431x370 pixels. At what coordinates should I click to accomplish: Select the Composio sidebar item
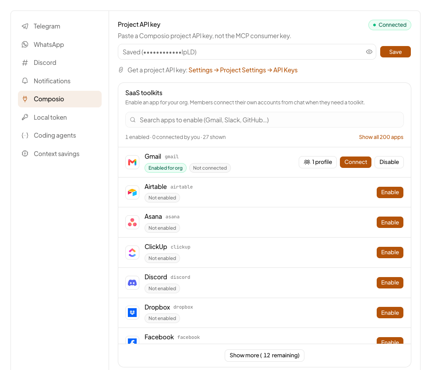(x=60, y=99)
